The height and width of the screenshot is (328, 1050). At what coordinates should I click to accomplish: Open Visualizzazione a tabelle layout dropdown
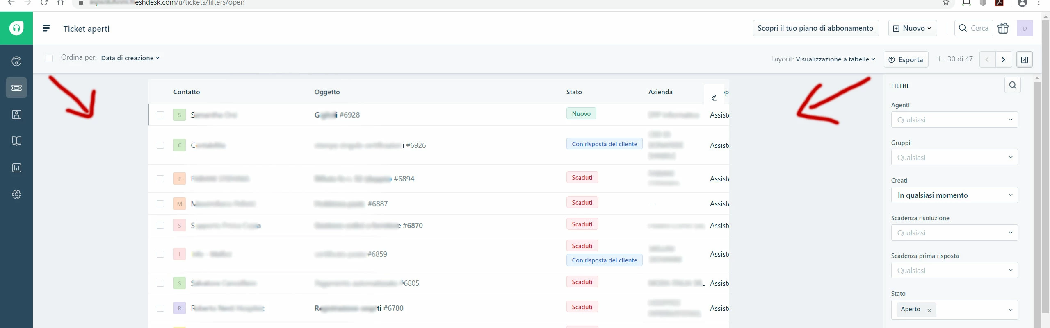coord(835,59)
